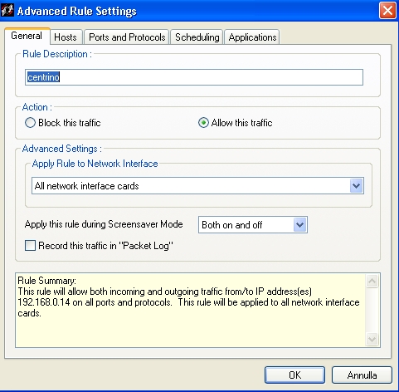This screenshot has height=392, width=399.
Task: Close the Advanced Rule Settings dialog
Action: coord(387,11)
